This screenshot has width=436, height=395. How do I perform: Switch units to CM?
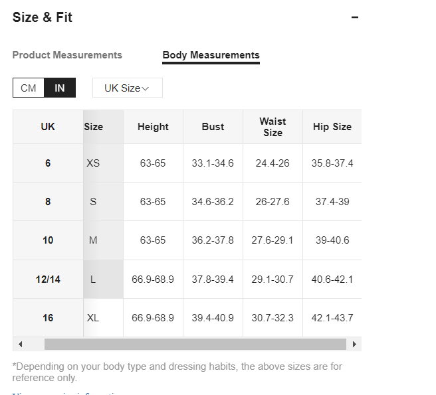click(29, 88)
